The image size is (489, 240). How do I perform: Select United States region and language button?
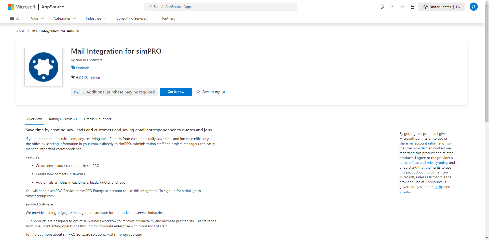pos(441,7)
